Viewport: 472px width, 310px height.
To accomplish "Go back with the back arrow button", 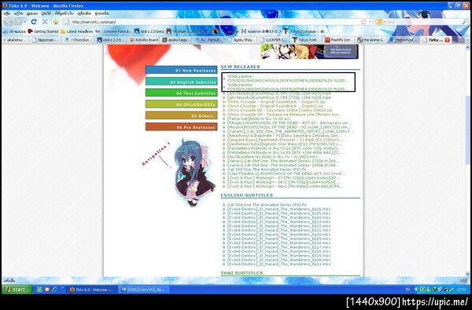I will tap(10, 22).
